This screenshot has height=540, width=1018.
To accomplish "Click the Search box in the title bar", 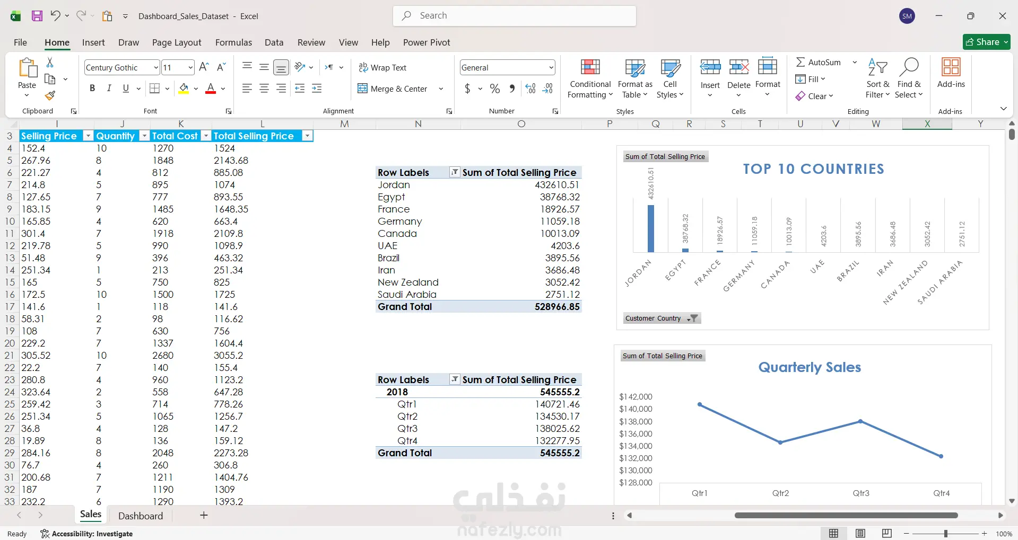I will [x=515, y=16].
